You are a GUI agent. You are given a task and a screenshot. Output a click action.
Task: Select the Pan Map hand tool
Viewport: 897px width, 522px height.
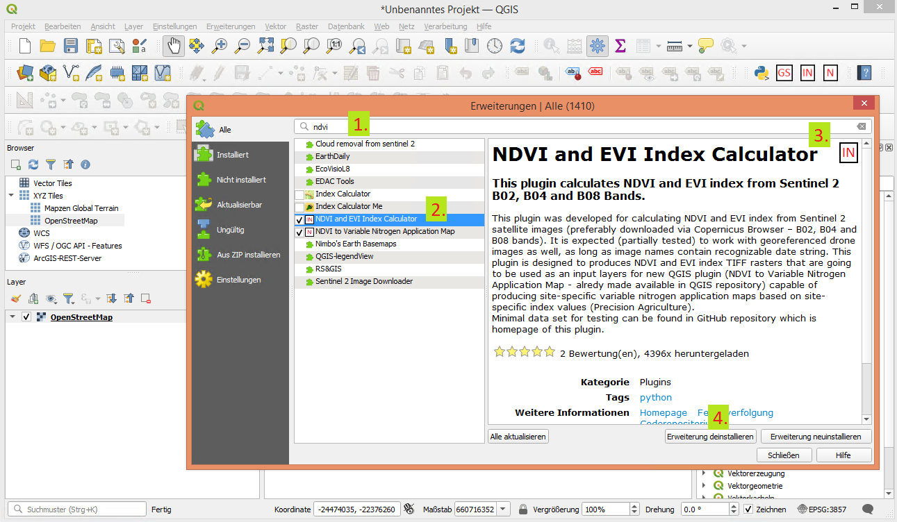coord(174,47)
